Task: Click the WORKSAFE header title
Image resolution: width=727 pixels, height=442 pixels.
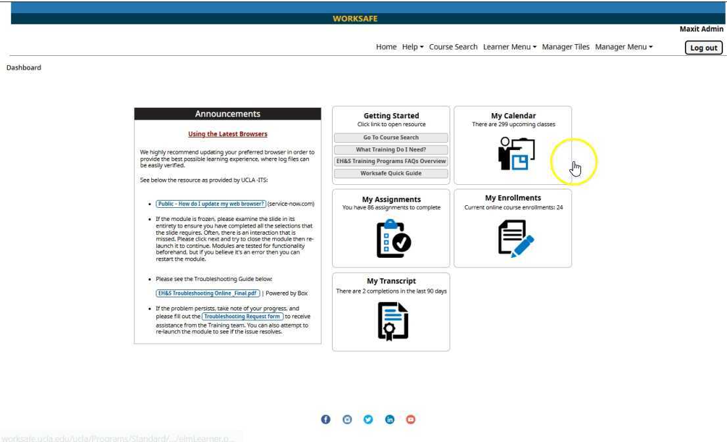Action: (x=355, y=18)
